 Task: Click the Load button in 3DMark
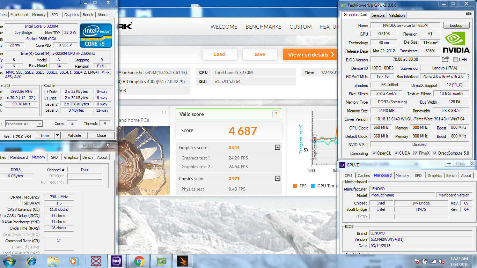(x=219, y=54)
